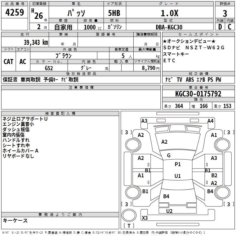Image resolution: width=236 pixels, height=236 pixels.
Task: Click the A4 damage marker on the diagram
Action: [210, 121]
